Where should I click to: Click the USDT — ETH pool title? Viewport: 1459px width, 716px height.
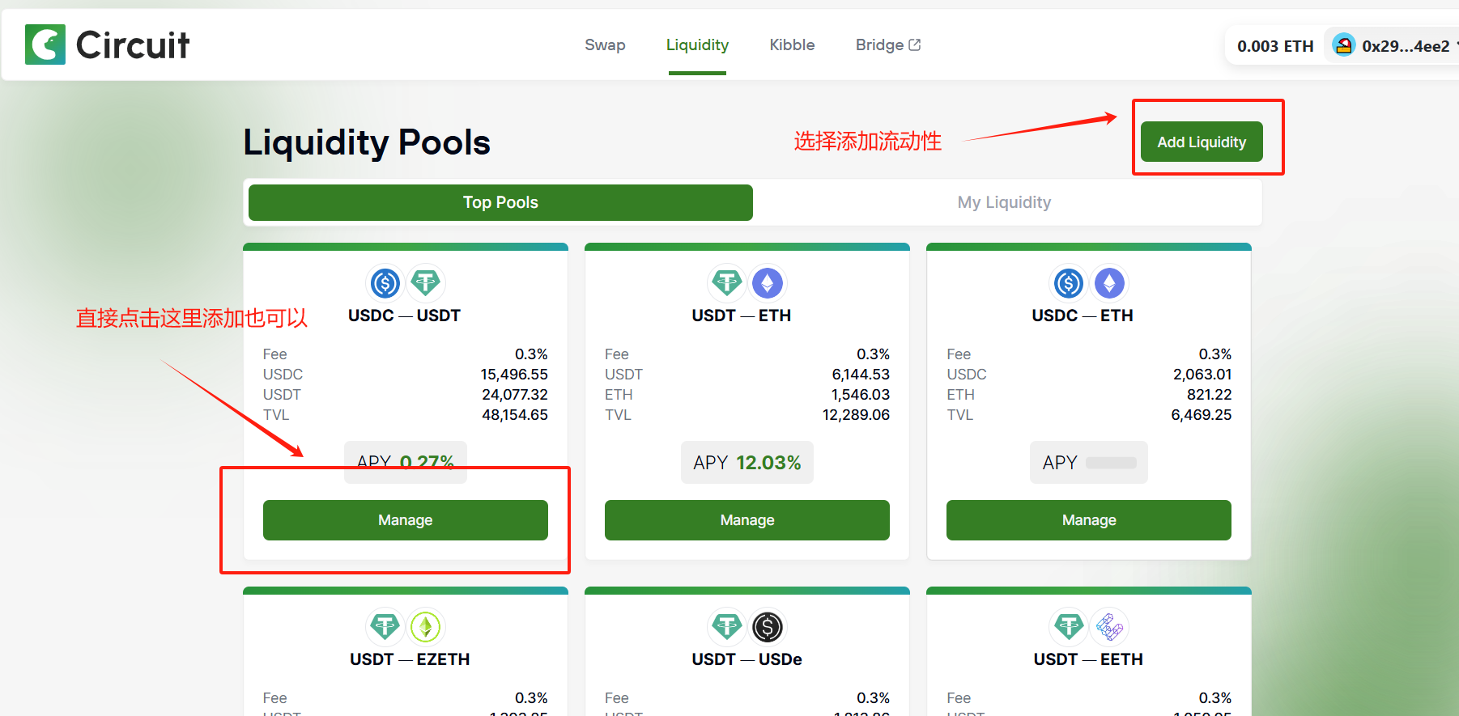[x=742, y=316]
